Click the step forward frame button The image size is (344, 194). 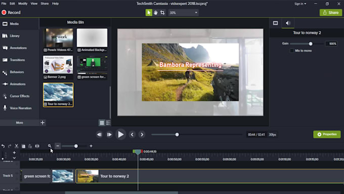(109, 134)
